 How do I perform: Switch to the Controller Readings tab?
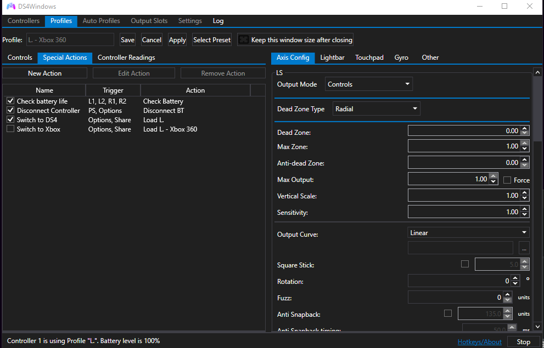[126, 57]
